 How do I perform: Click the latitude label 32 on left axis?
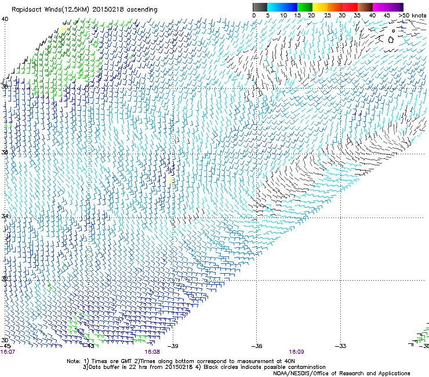click(x=5, y=279)
